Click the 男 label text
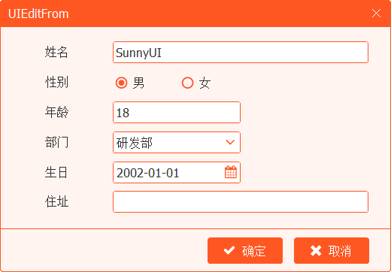 pyautogui.click(x=138, y=83)
